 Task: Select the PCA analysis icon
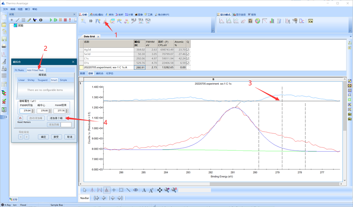tap(148, 20)
